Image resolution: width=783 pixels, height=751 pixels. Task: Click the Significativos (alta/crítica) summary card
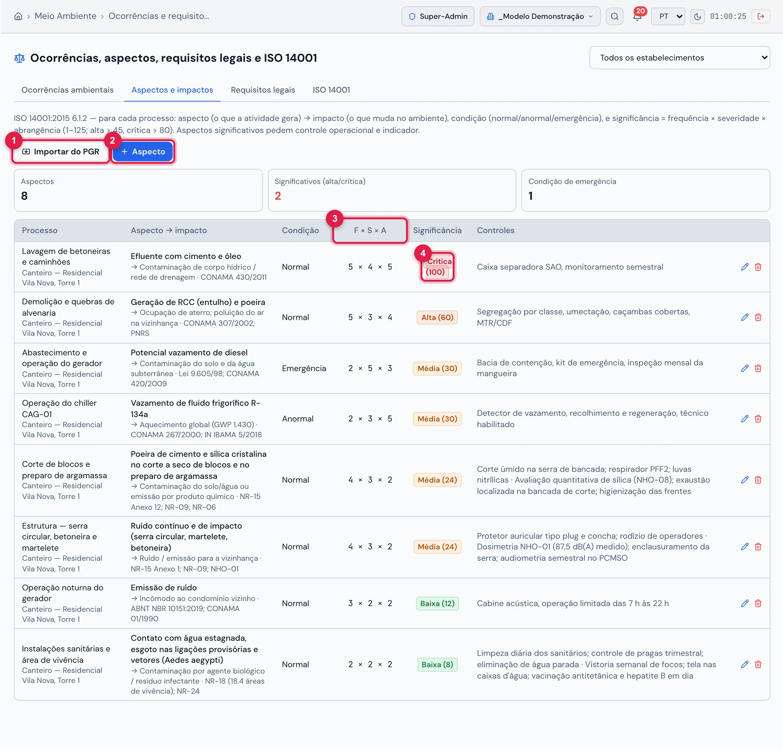(392, 190)
